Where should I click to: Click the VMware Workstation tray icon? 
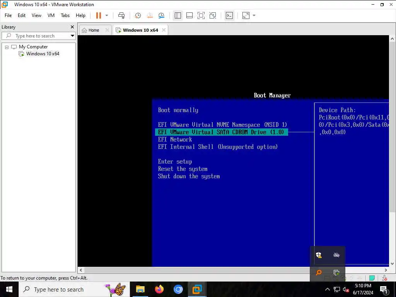(x=336, y=273)
